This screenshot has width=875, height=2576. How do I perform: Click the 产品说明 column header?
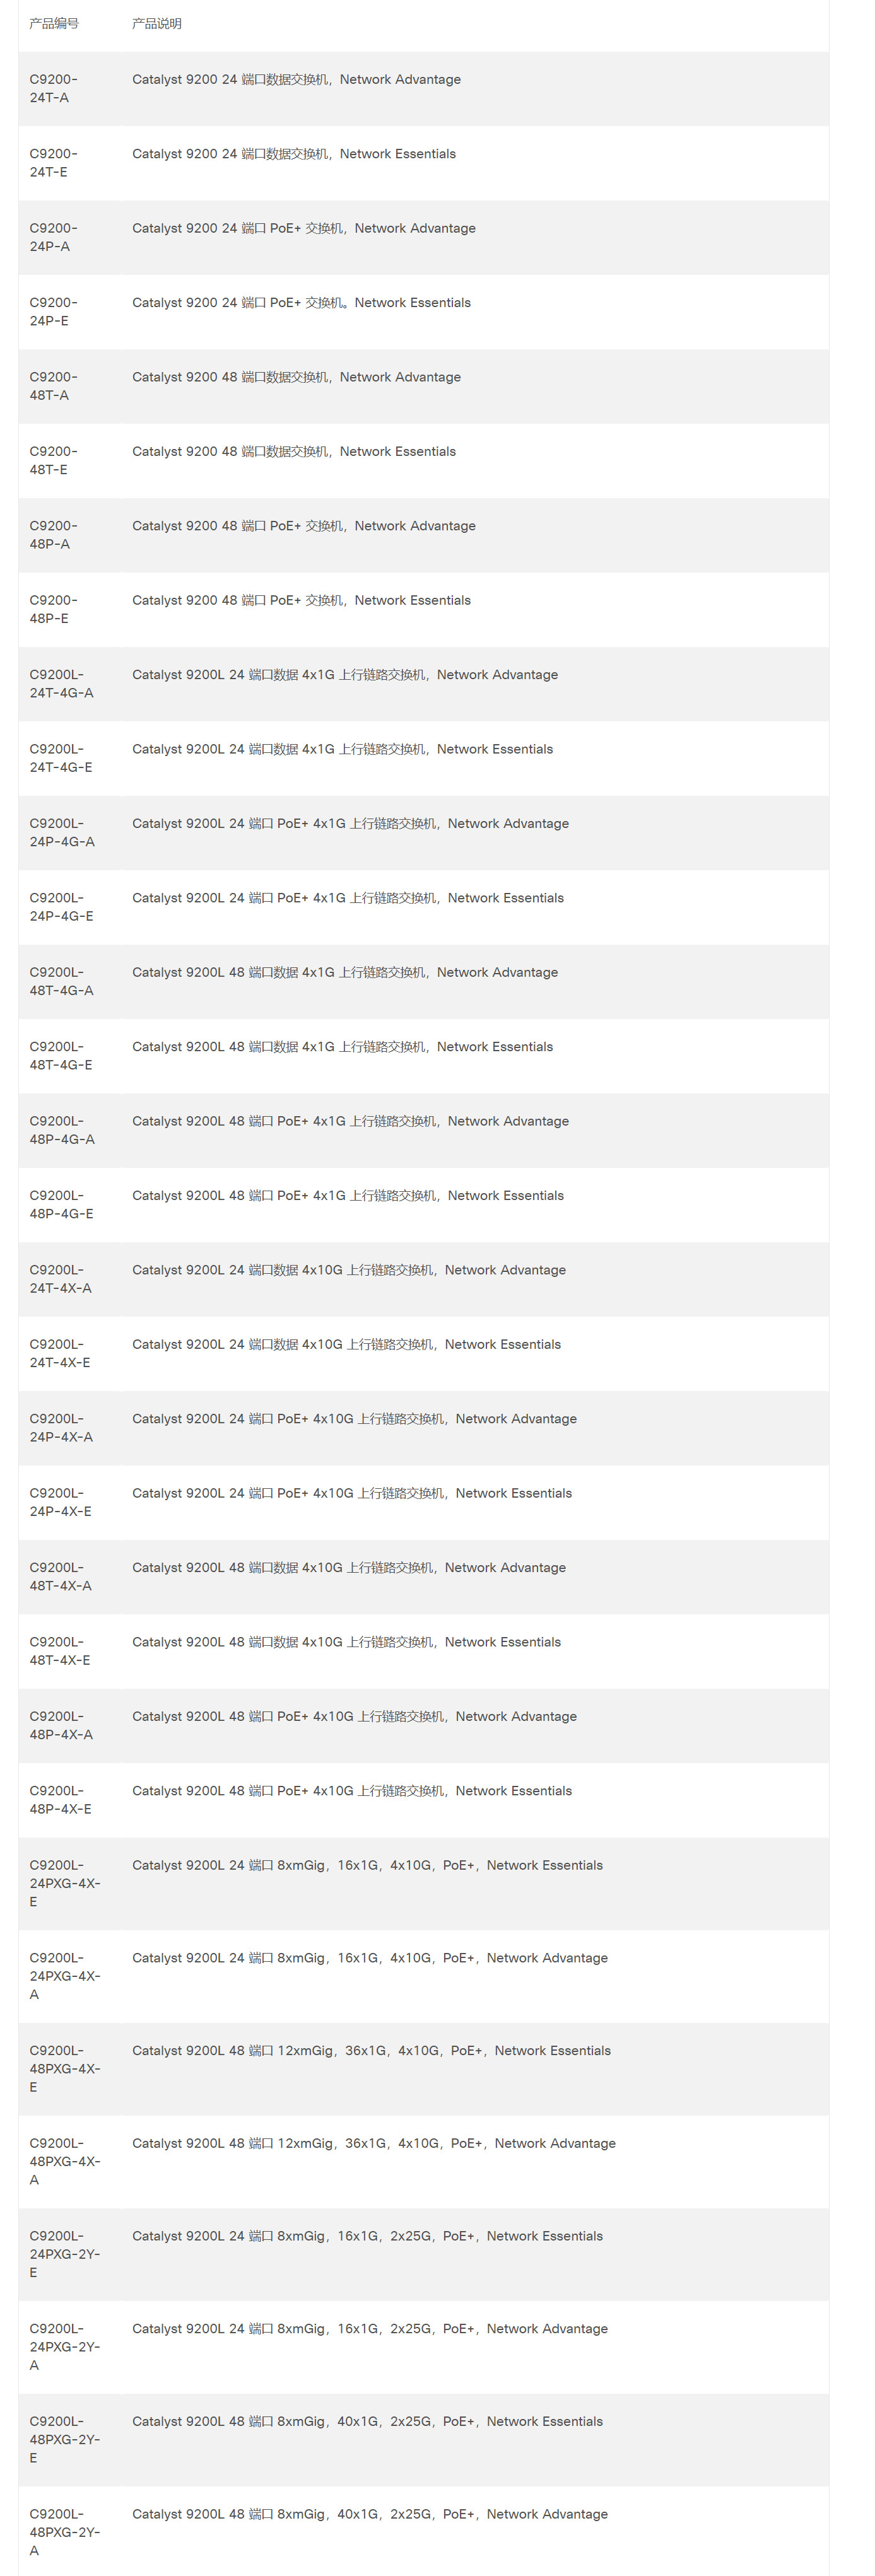click(157, 23)
